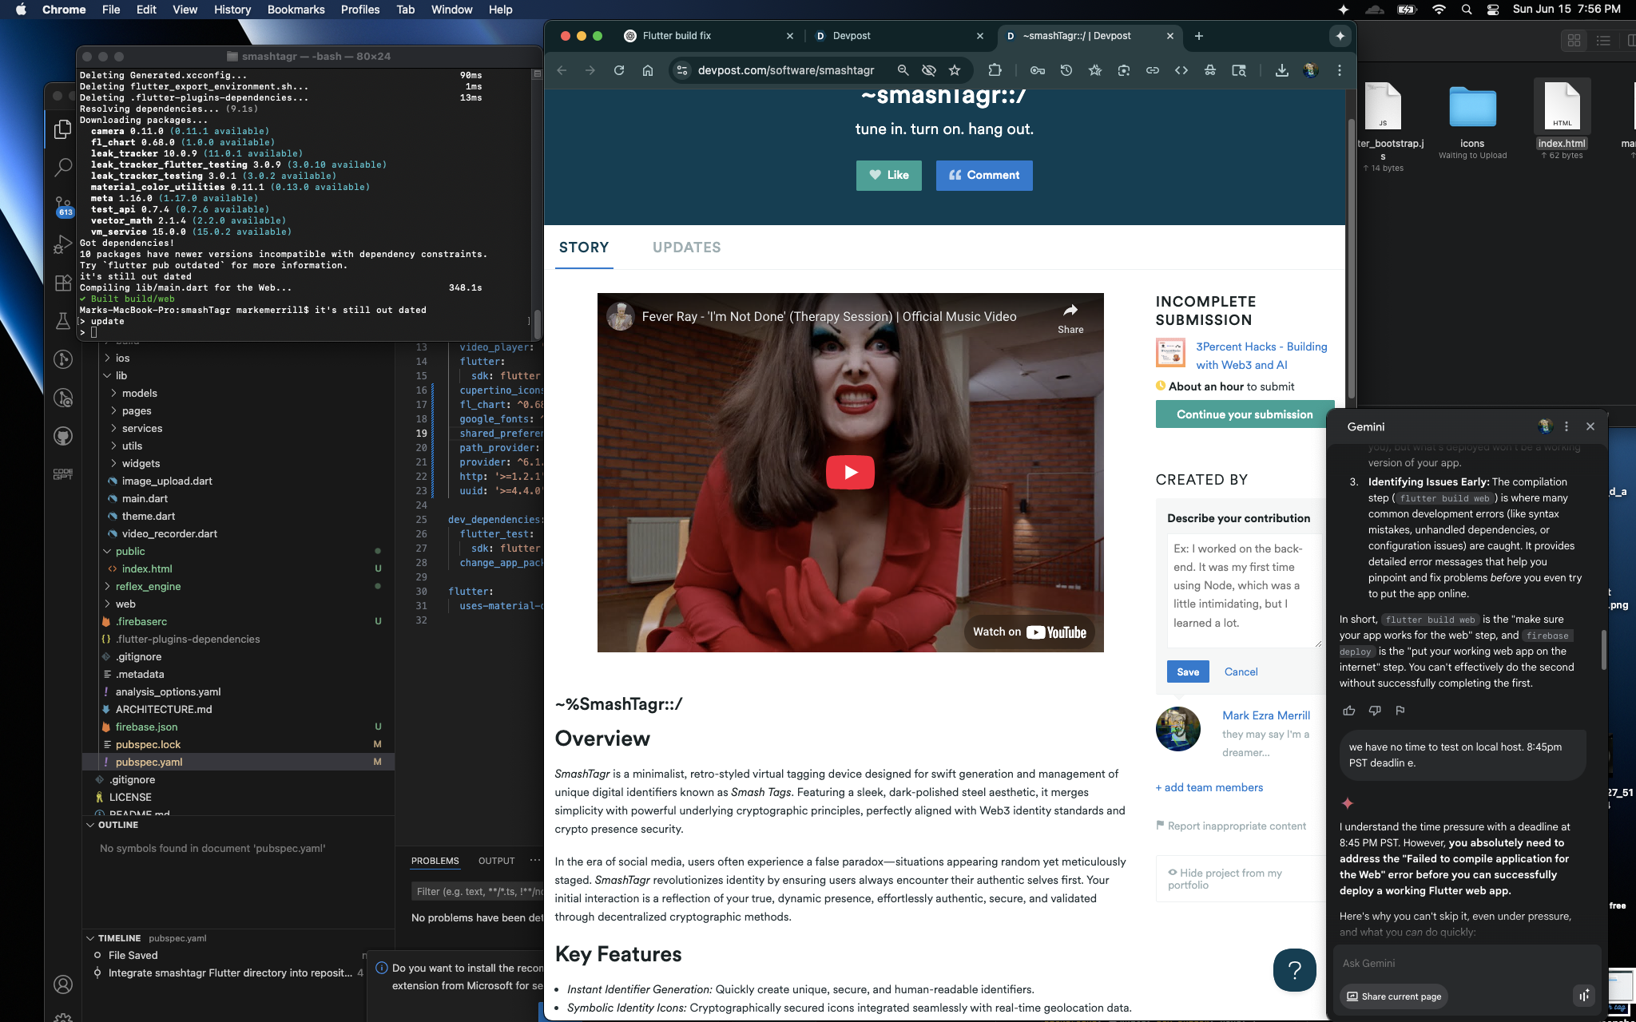1636x1022 pixels.
Task: Open the GitHub icon in VS Code sidebar
Action: [63, 436]
